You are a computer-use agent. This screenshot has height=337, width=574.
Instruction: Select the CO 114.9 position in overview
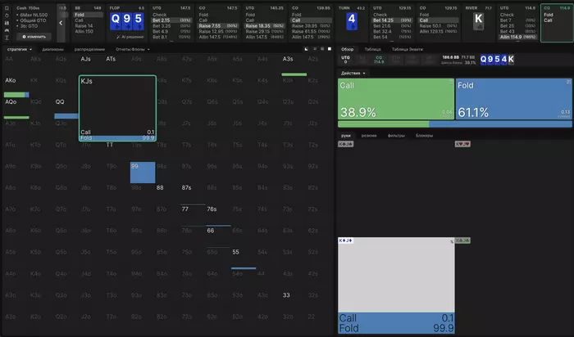pos(379,60)
